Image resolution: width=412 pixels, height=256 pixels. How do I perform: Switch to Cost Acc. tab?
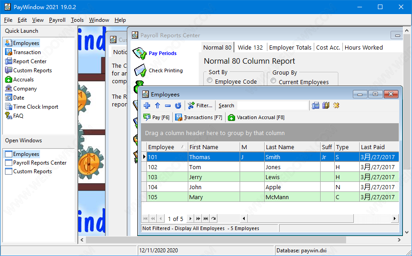pos(328,48)
